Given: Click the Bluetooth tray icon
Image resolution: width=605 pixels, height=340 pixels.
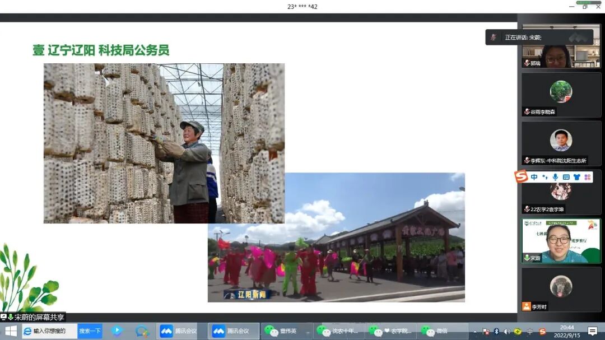Looking at the screenshot, I should pyautogui.click(x=496, y=332).
